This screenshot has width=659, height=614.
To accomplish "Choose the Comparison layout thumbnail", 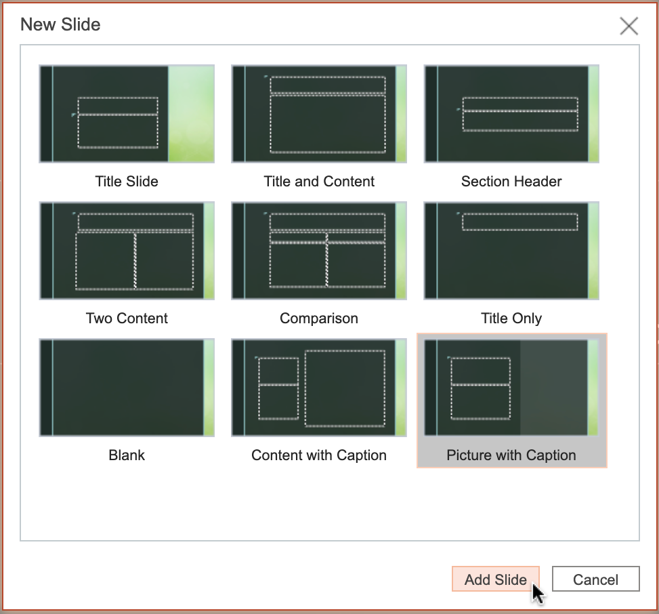I will 319,251.
